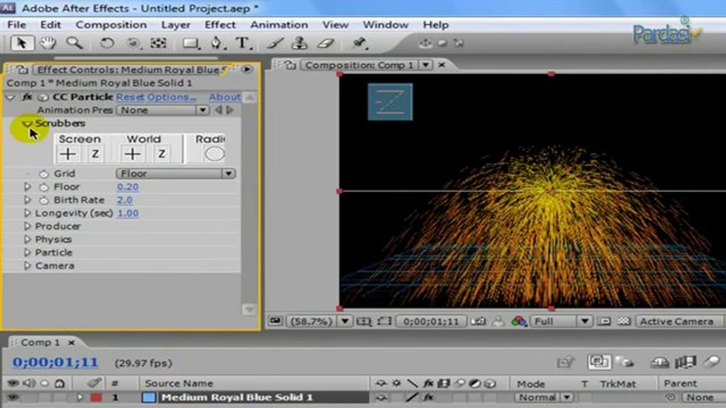Select the Clone Stamp tool
726x408 pixels.
click(x=299, y=44)
